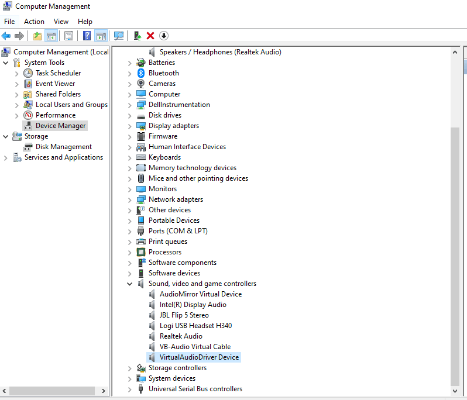Click the left pane horizontal scroll left arrow
Screen dimensions: 467x400
click(x=4, y=391)
